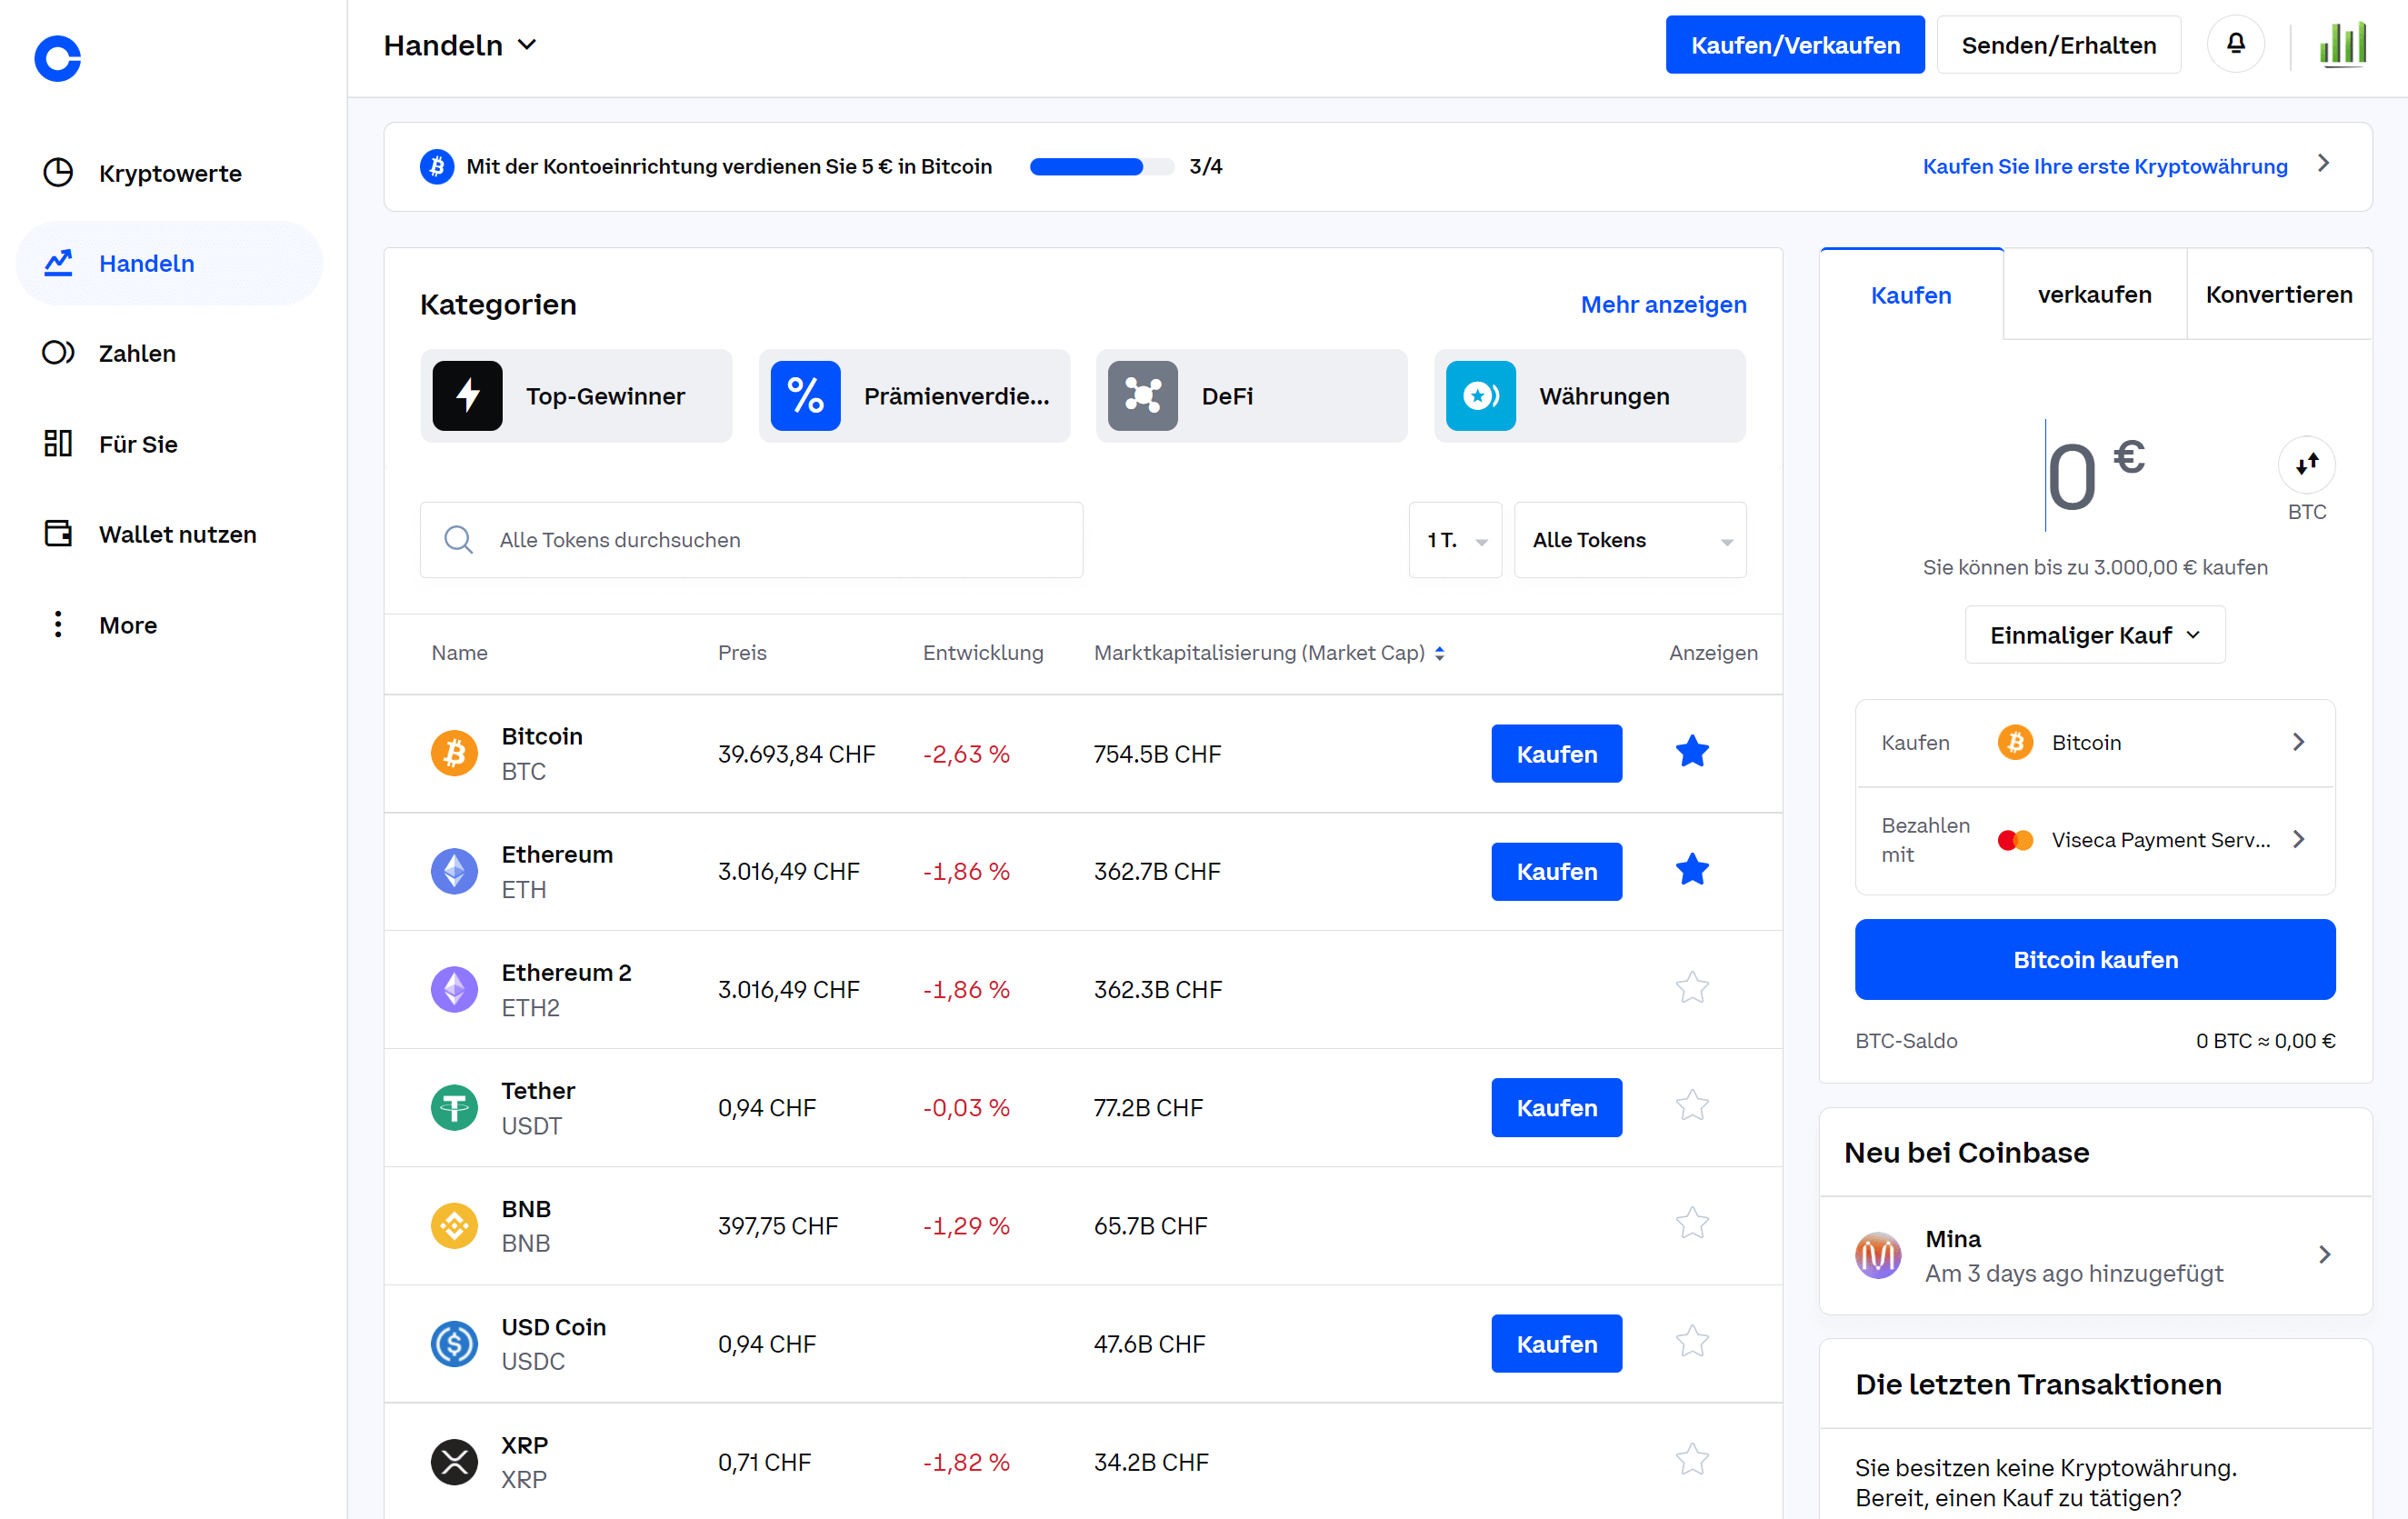This screenshot has height=1519, width=2408.
Task: Sort by Marktkapitalisierung column
Action: 1268,653
